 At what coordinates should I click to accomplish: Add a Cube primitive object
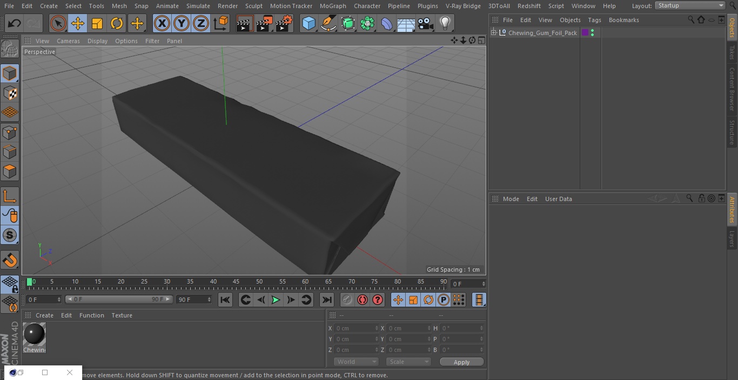(x=308, y=23)
